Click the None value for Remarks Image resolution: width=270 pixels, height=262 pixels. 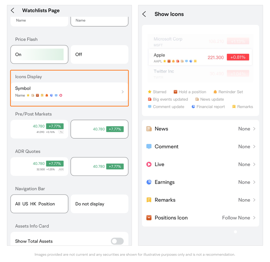click(x=244, y=200)
